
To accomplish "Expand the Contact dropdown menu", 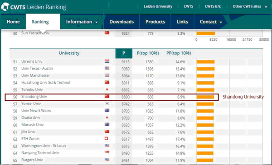I will [211, 22].
